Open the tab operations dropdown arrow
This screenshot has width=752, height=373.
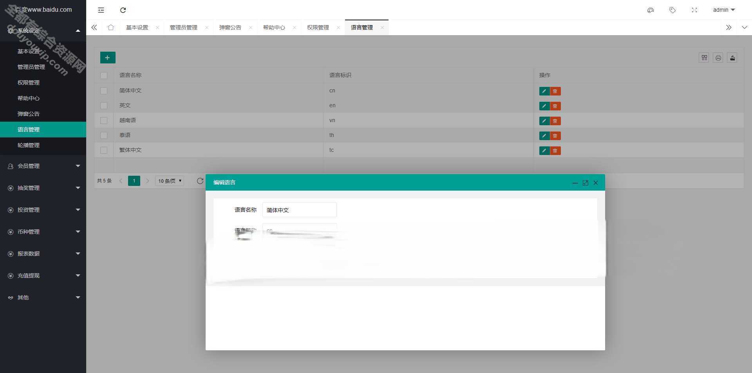(x=744, y=27)
